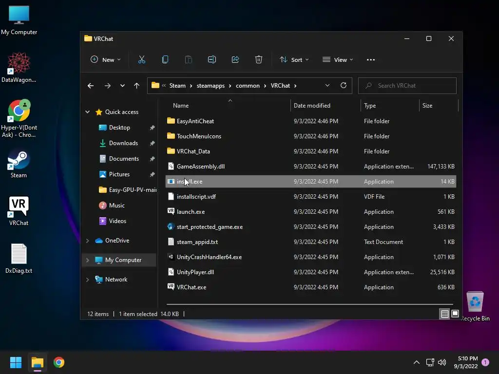Select Documents in Quick access
The height and width of the screenshot is (374, 499).
[x=124, y=159]
